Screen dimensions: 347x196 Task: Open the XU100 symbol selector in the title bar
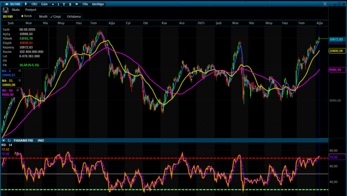point(15,4)
